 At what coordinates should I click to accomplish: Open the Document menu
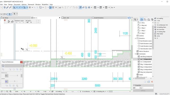click(17, 4)
